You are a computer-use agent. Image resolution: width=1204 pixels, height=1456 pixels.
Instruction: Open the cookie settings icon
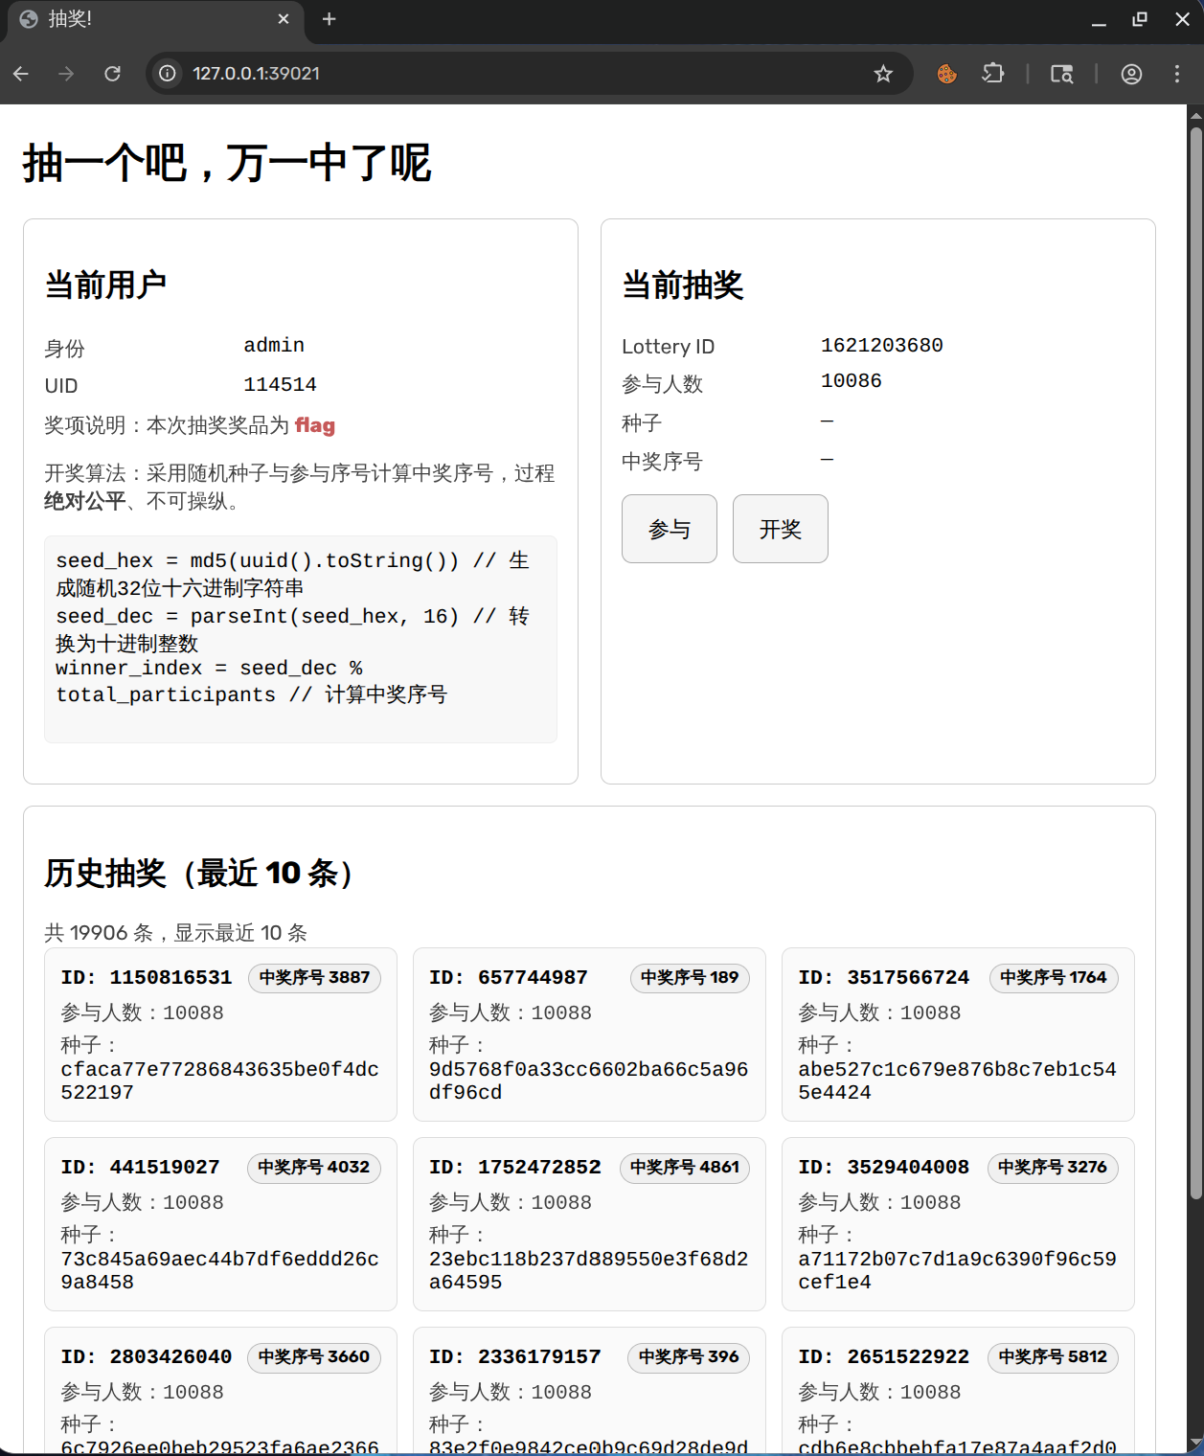coord(946,73)
